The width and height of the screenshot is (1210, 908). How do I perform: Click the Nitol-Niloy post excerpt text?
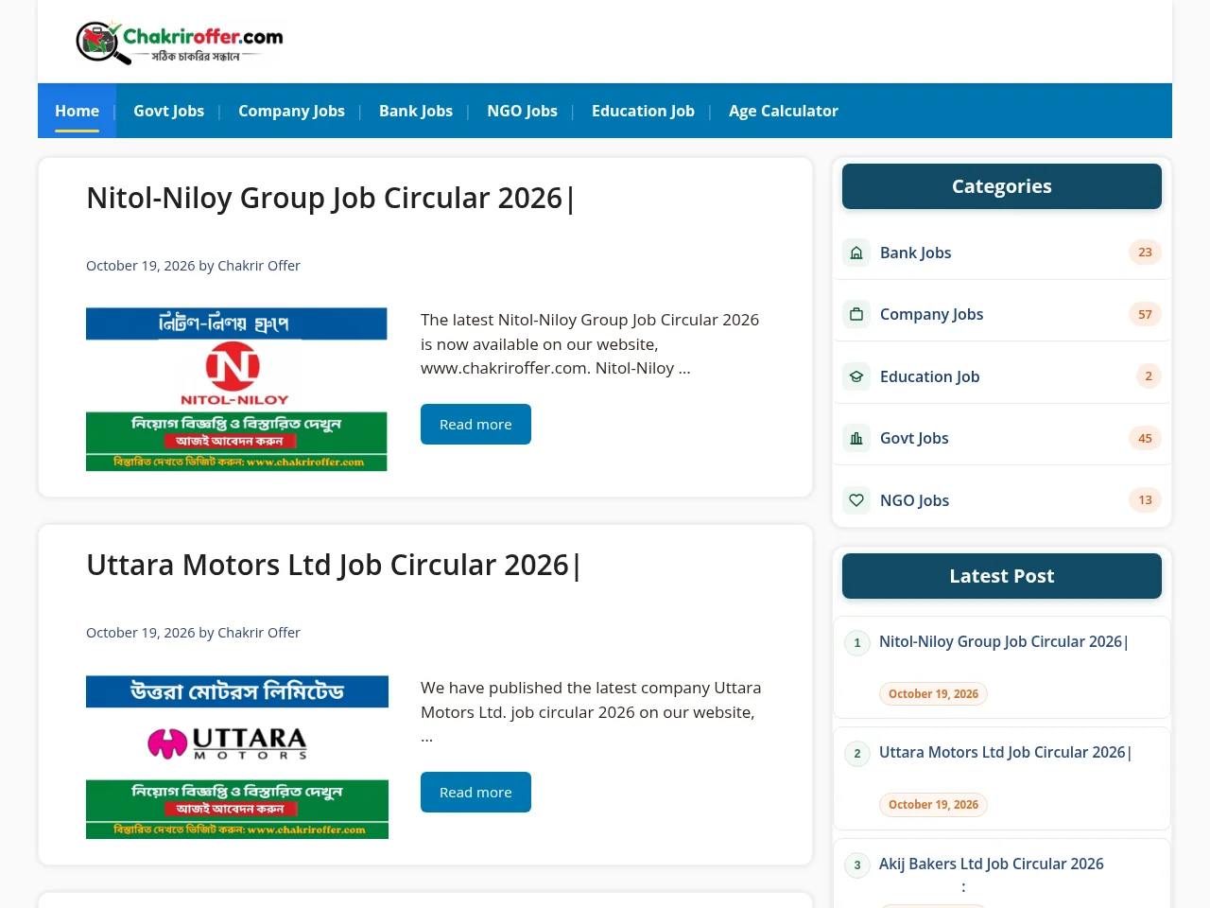(x=591, y=344)
